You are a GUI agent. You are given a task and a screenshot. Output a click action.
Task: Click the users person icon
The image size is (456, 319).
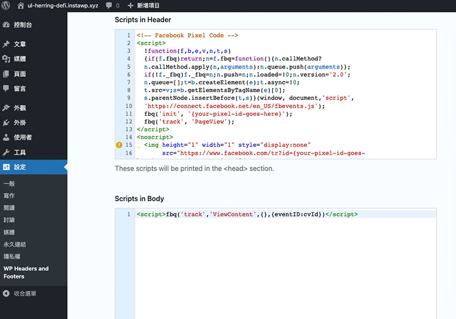[6, 137]
